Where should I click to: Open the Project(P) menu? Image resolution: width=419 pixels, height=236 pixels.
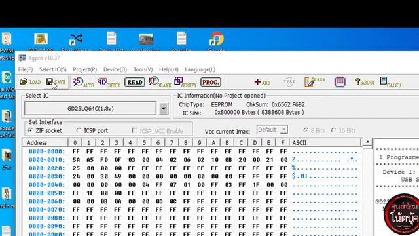point(85,69)
